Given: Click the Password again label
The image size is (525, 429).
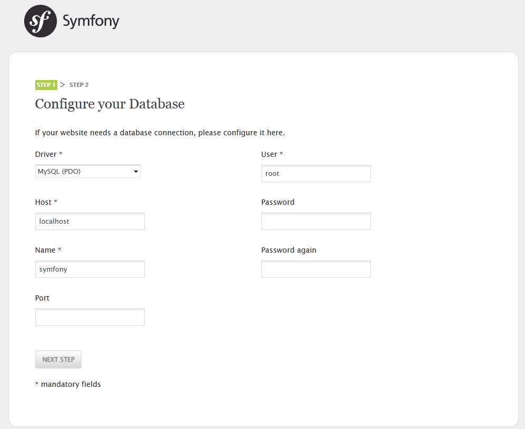Looking at the screenshot, I should [288, 250].
